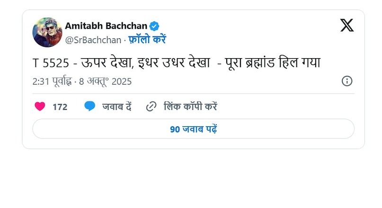Follow the account via फ़ॉलो करें
The width and height of the screenshot is (382, 208).
pyautogui.click(x=147, y=39)
